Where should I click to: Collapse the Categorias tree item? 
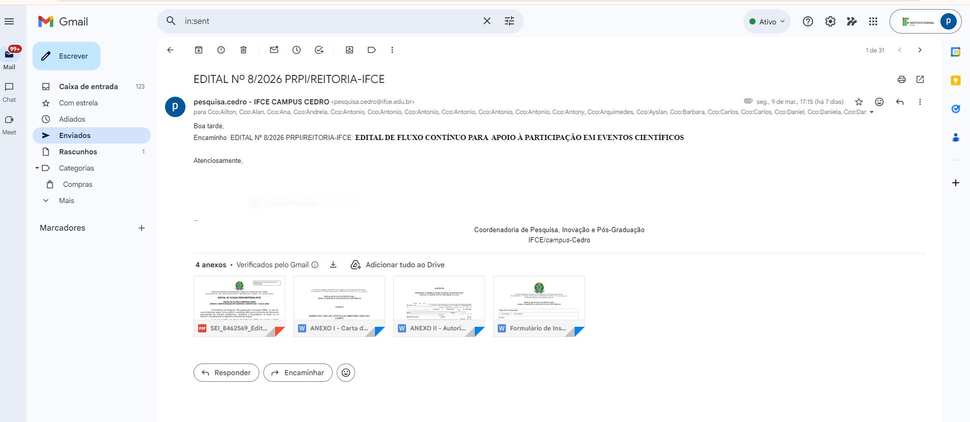coord(37,168)
